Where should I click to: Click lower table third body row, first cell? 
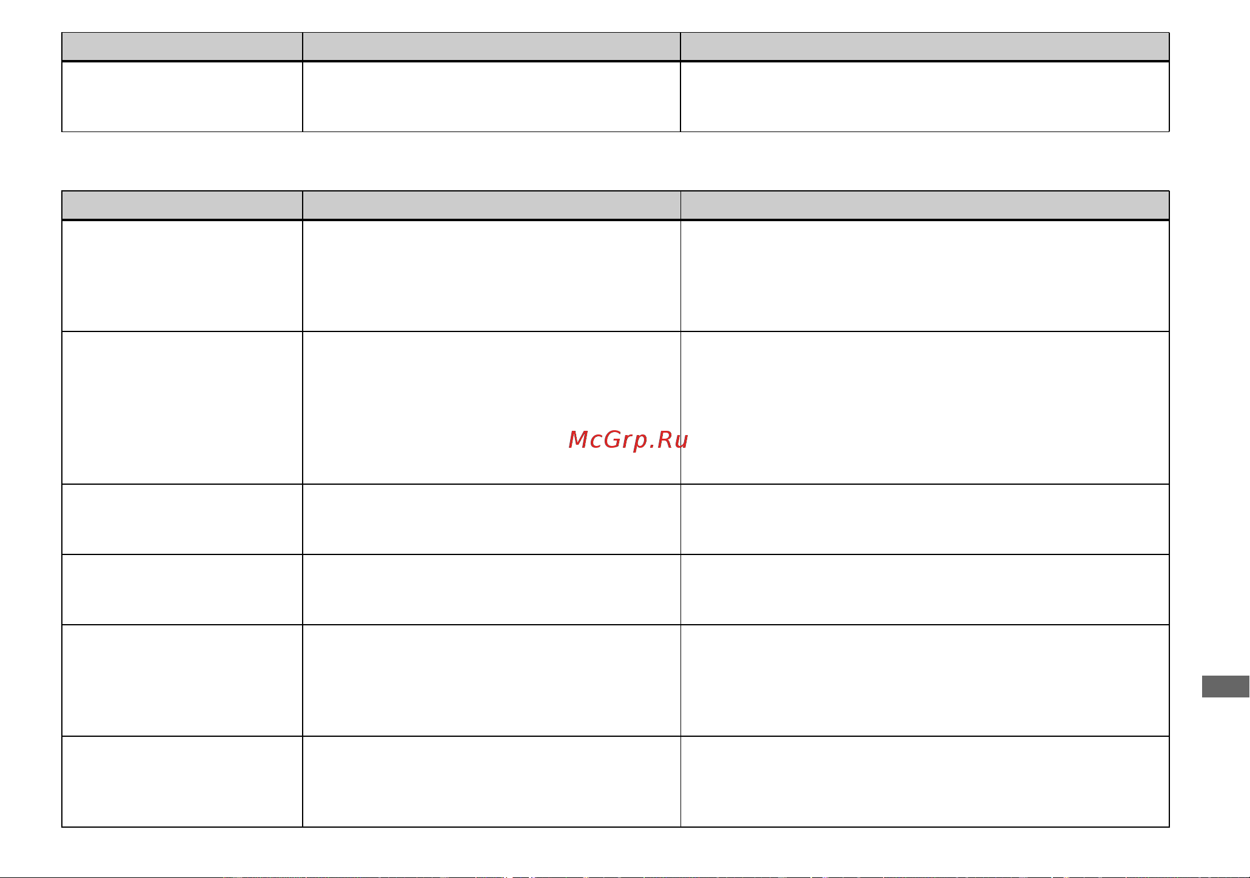183,519
